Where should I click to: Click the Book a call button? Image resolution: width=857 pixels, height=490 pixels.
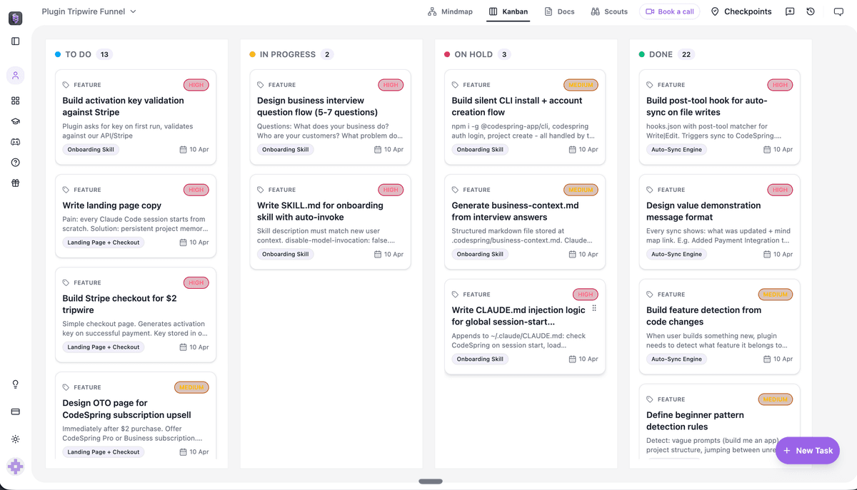click(x=669, y=11)
